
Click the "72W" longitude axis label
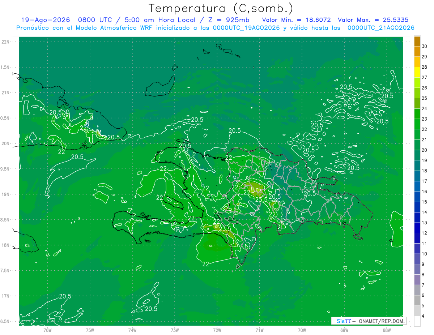(x=217, y=330)
